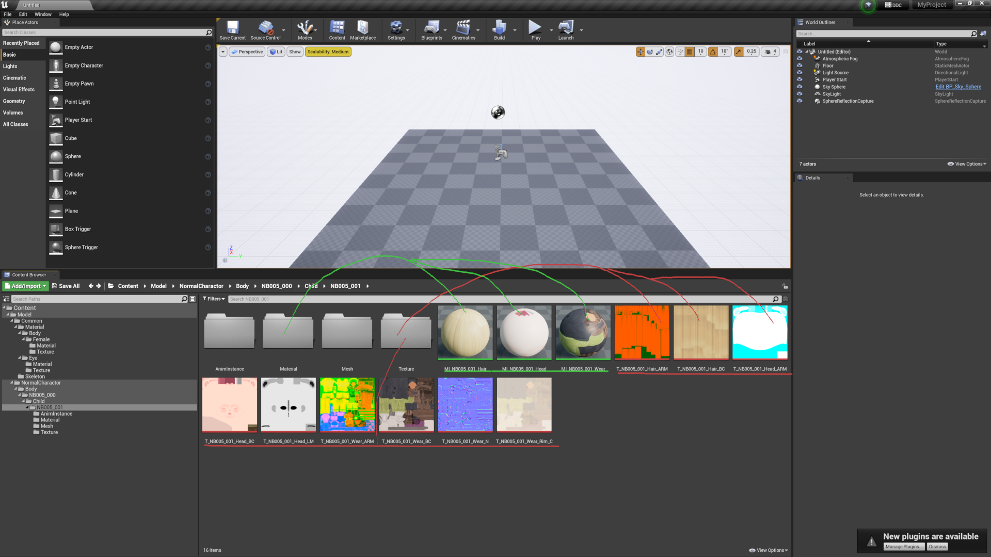Select Point Light actor icon
The height and width of the screenshot is (557, 991).
pos(56,102)
